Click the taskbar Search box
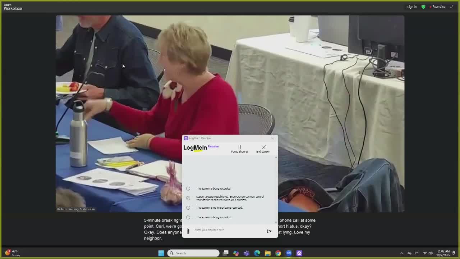The height and width of the screenshot is (259, 460). 193,253
